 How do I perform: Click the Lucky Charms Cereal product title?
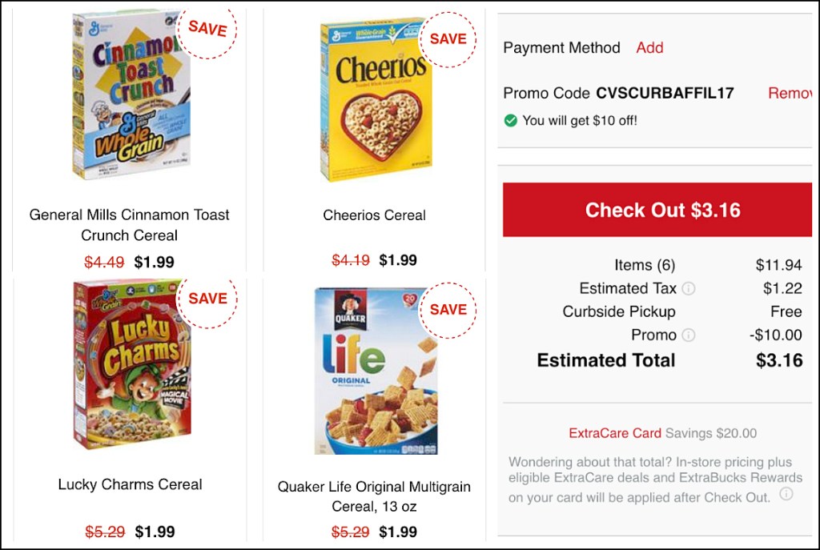[x=130, y=484]
